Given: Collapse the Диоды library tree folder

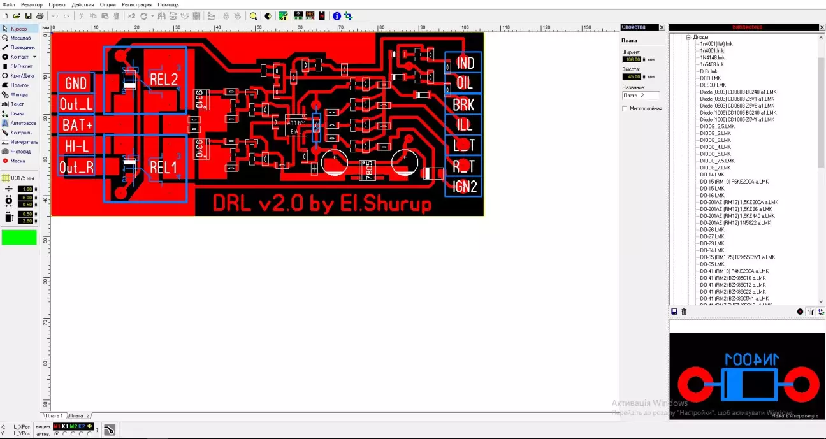Looking at the screenshot, I should pos(688,37).
